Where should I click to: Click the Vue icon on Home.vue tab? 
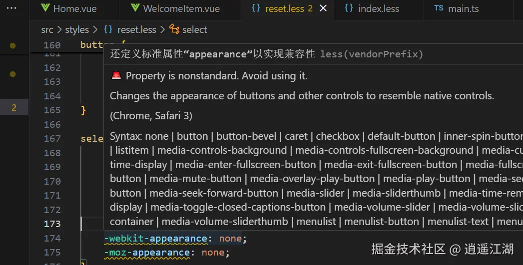(x=45, y=8)
